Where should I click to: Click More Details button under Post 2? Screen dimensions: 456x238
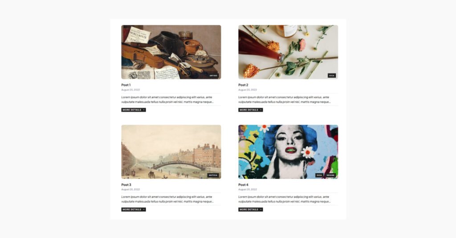tap(251, 110)
